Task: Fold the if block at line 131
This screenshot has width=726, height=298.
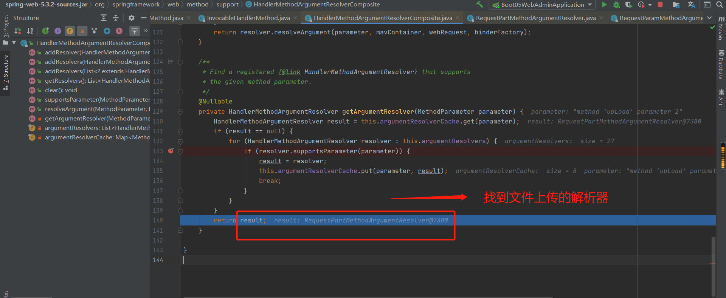Action: click(180, 131)
